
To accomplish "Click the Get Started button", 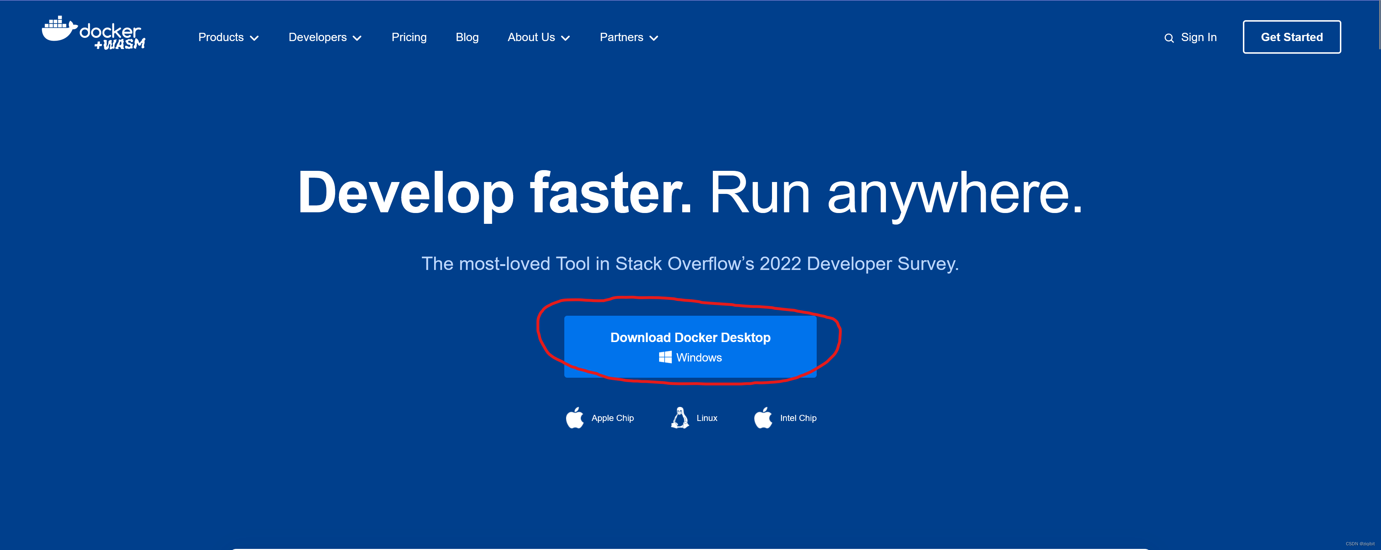I will tap(1292, 37).
